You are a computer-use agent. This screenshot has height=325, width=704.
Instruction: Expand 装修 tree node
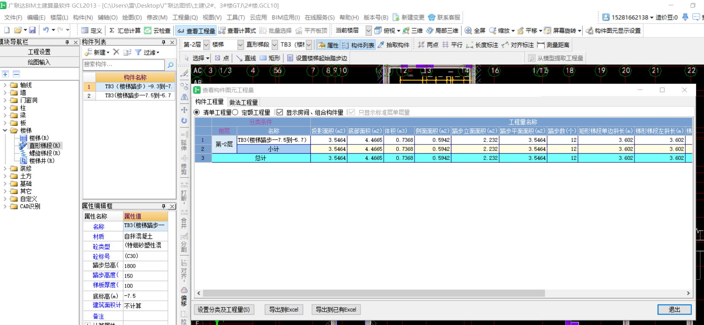point(5,168)
